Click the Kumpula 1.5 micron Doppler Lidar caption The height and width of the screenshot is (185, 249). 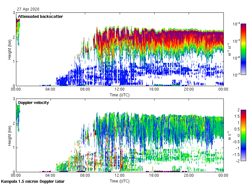click(33, 181)
